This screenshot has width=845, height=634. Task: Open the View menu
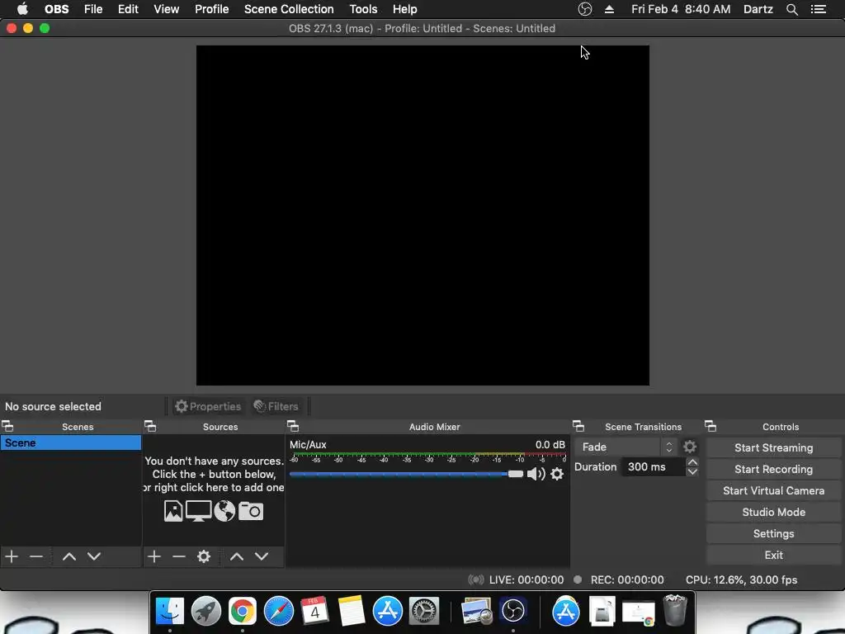[167, 9]
